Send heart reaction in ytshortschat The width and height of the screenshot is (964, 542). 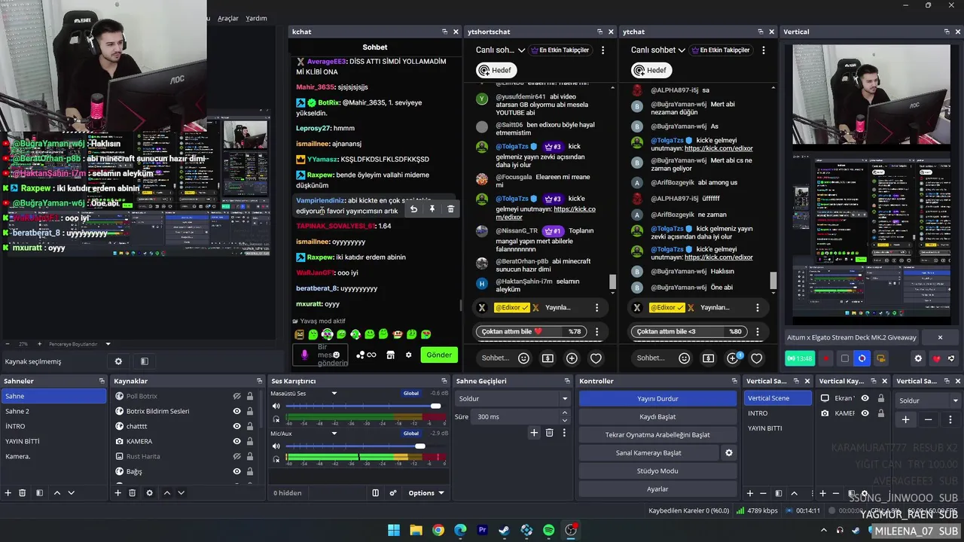pyautogui.click(x=596, y=358)
